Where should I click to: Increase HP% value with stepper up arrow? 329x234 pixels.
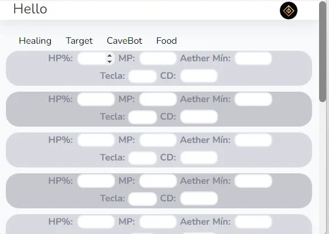[109, 55]
